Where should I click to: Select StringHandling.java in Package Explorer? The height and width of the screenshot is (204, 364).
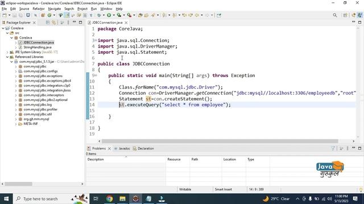point(38,47)
